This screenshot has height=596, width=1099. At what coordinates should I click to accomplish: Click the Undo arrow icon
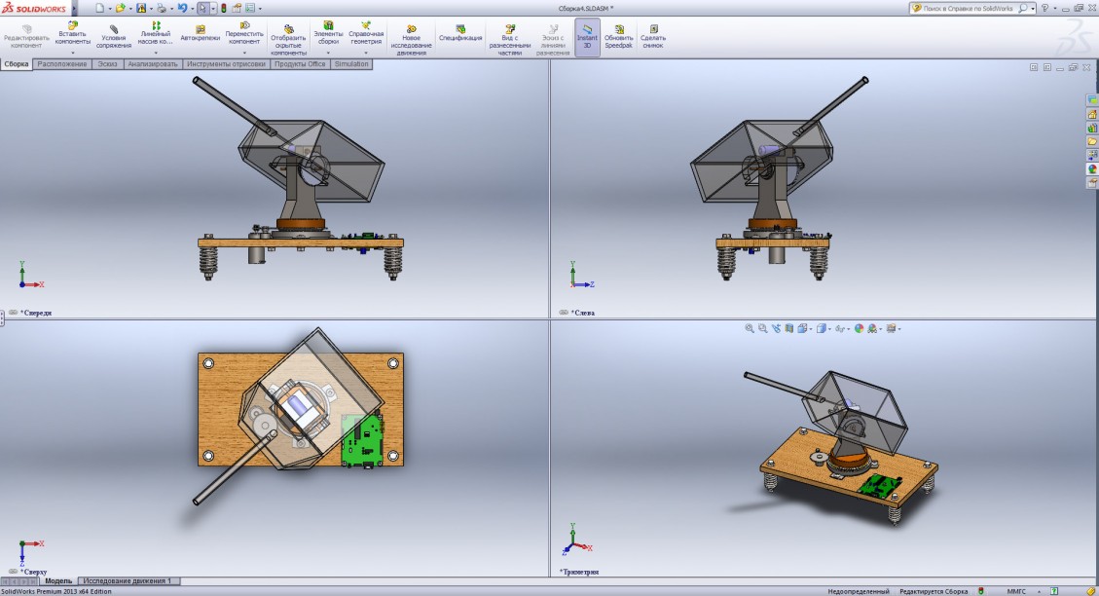182,9
